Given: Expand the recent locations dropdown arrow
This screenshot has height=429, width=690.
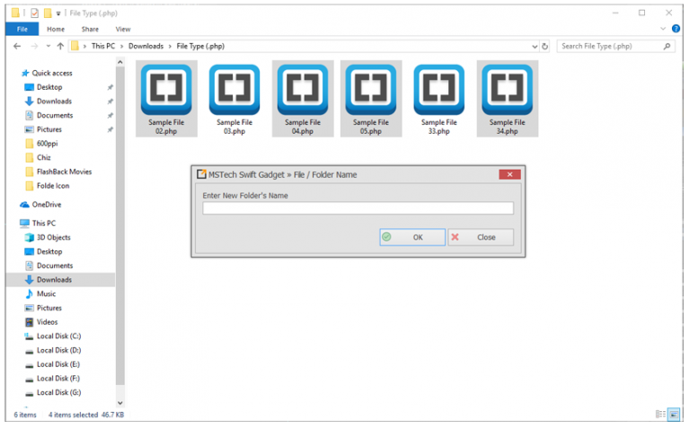Looking at the screenshot, I should (48, 46).
